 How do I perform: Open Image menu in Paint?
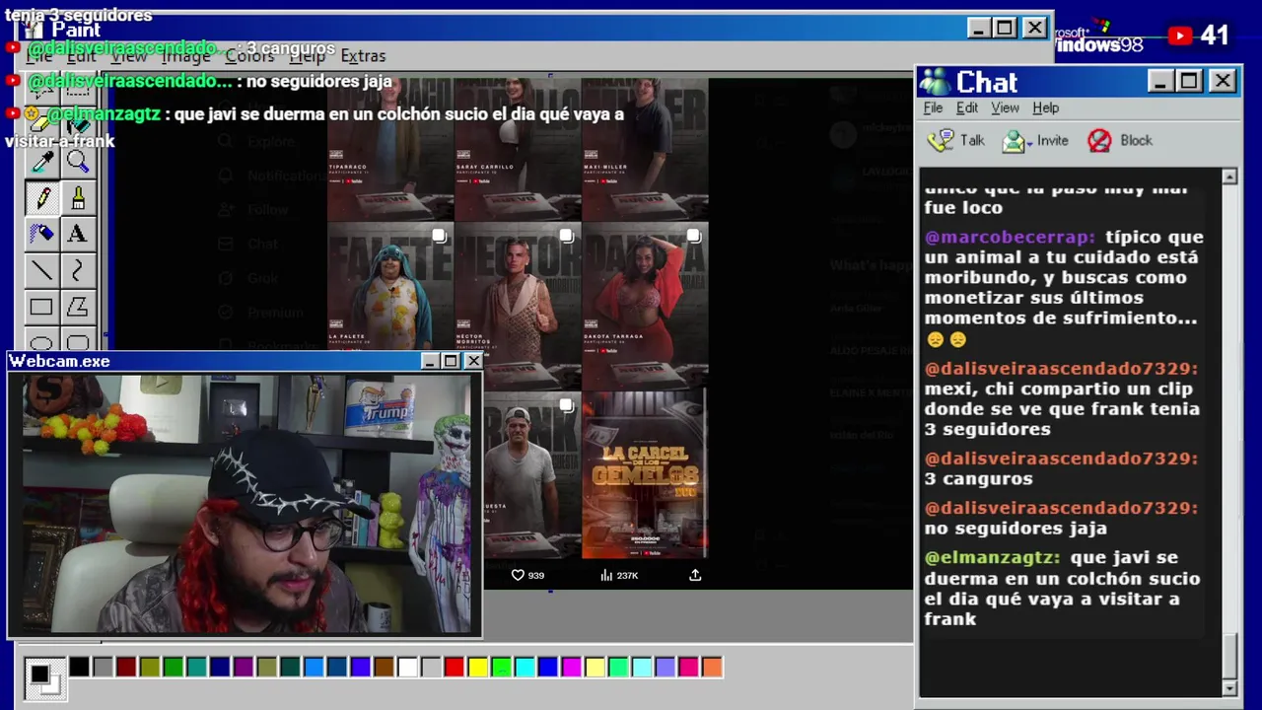(186, 56)
